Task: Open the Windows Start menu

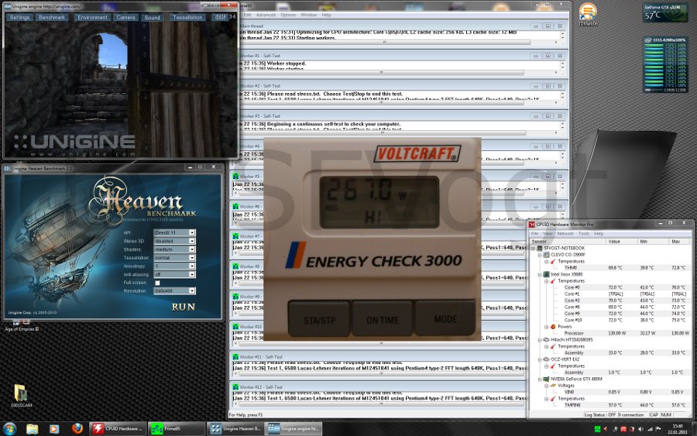Action: [10, 429]
